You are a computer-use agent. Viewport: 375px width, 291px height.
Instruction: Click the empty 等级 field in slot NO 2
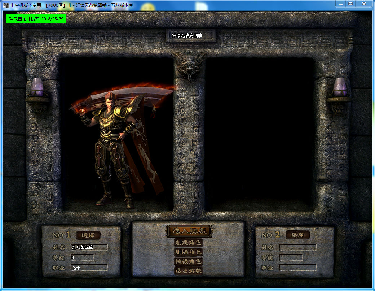pyautogui.click(x=291, y=257)
